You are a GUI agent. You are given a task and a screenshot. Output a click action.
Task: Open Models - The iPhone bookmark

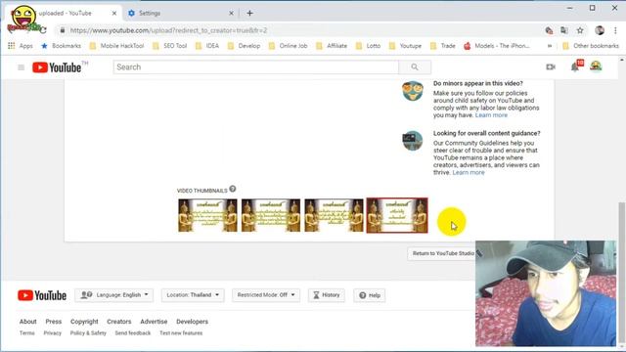[497, 46]
